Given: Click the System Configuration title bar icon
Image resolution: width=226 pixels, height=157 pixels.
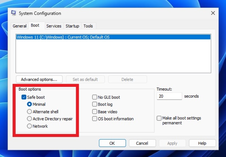Looking at the screenshot, I should (x=14, y=13).
